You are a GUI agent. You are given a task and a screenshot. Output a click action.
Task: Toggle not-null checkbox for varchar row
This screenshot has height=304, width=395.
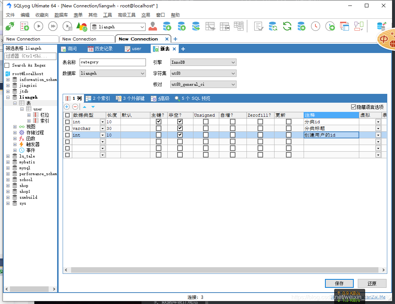pos(180,128)
